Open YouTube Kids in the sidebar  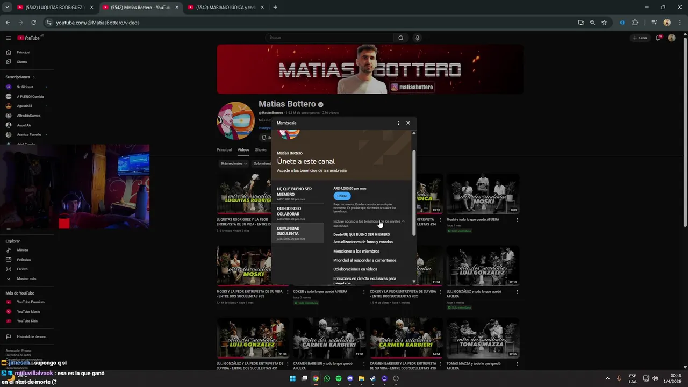point(27,321)
